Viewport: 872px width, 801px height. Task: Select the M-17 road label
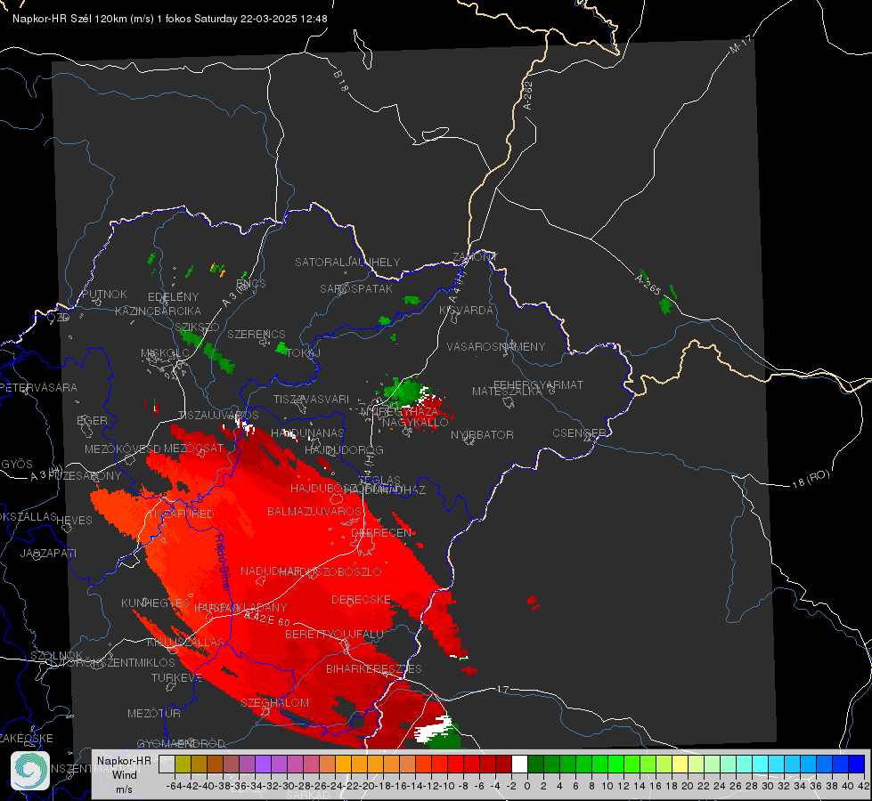coord(740,44)
